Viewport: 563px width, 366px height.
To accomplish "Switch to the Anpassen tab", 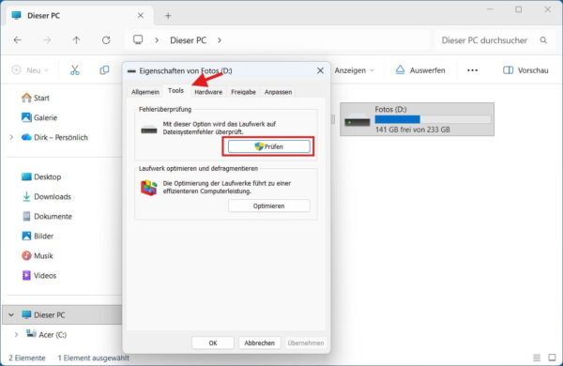I will (278, 92).
